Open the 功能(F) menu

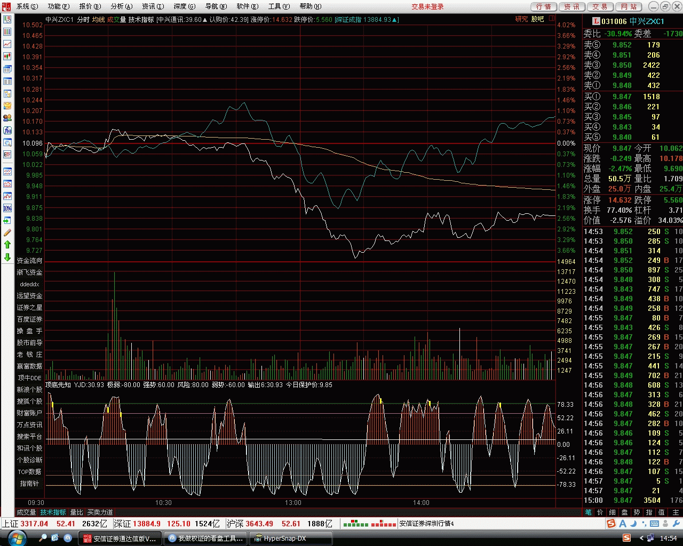coord(59,6)
